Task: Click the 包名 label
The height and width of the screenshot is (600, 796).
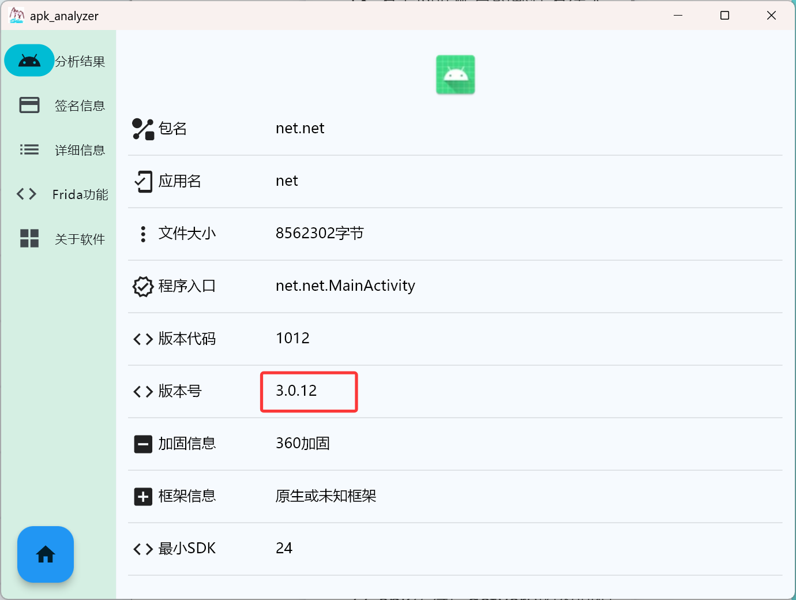Action: click(173, 128)
